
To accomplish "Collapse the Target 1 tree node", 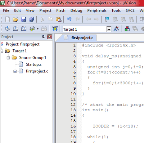I will click(x=2, y=51).
